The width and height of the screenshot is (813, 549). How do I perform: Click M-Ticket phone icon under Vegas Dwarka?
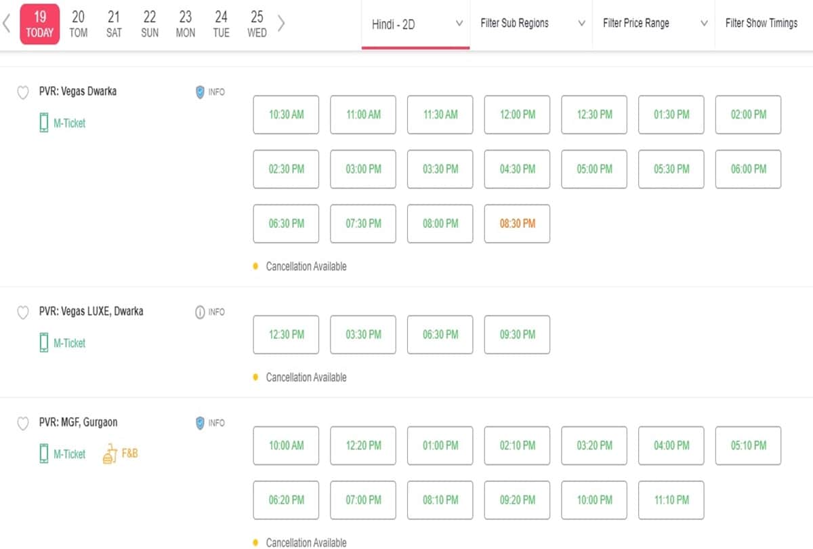click(44, 123)
